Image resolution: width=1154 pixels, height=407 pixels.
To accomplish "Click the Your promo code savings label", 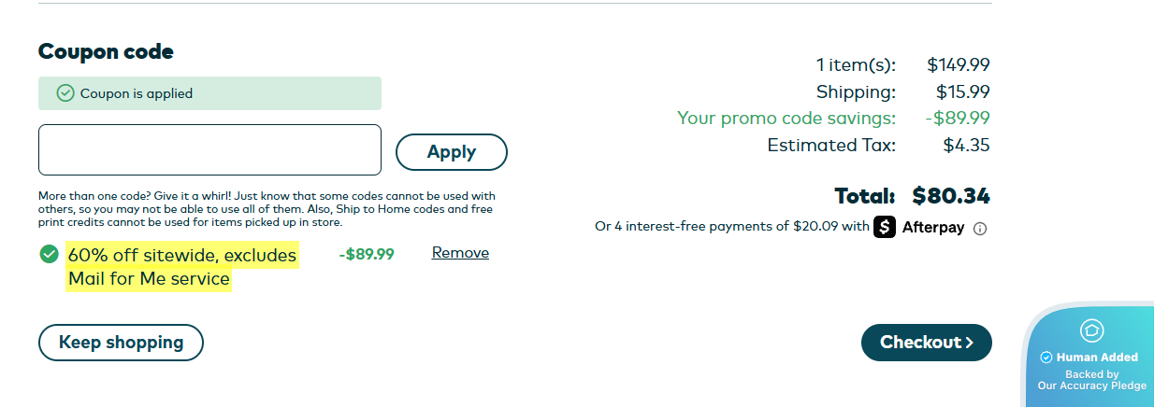I will pos(786,119).
